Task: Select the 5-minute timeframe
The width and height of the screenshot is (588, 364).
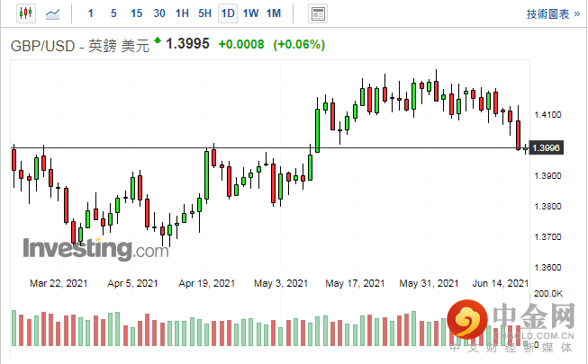Action: coord(113,13)
